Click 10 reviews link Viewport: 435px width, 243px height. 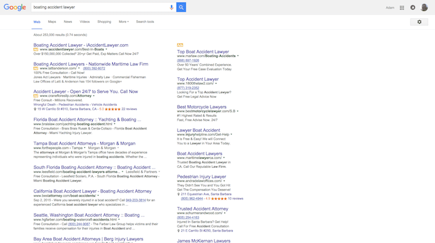click(x=236, y=198)
